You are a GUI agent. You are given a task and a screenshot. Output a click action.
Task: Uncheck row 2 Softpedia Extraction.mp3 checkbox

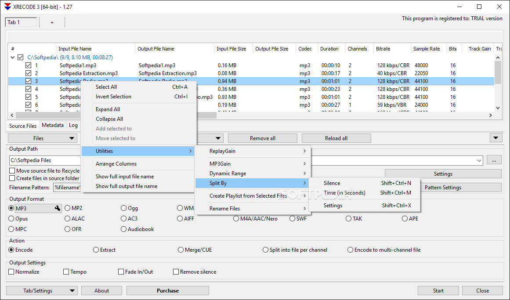pyautogui.click(x=28, y=73)
